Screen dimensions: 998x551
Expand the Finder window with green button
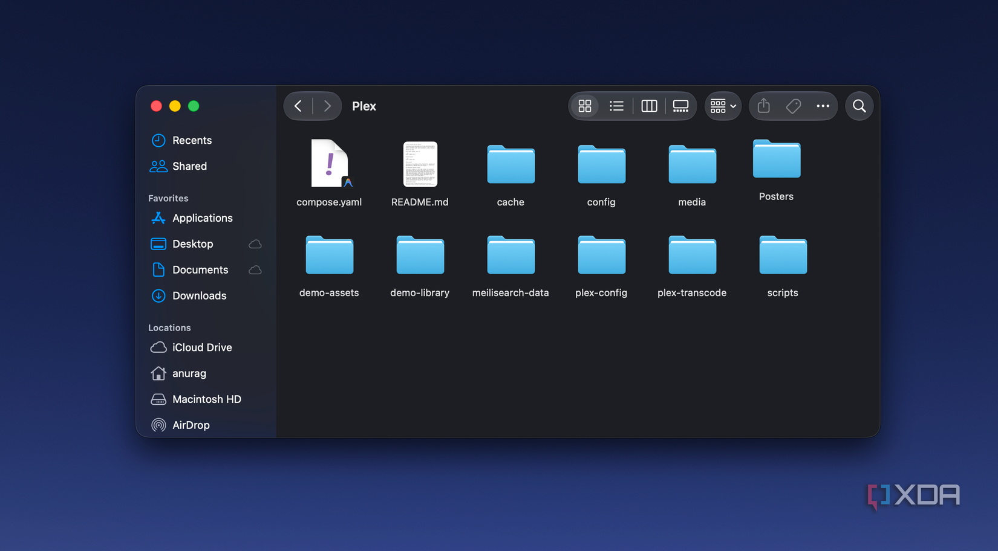pyautogui.click(x=194, y=106)
